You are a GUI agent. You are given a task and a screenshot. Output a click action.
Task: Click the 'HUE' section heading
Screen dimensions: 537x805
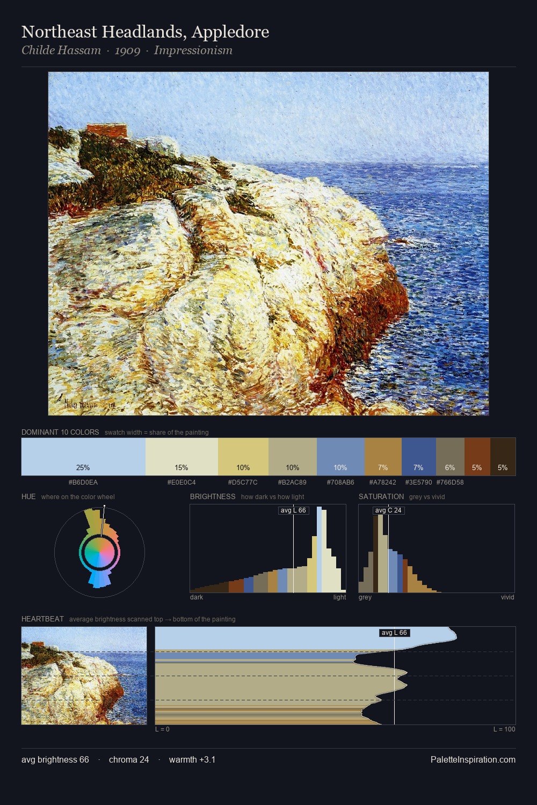click(x=28, y=496)
